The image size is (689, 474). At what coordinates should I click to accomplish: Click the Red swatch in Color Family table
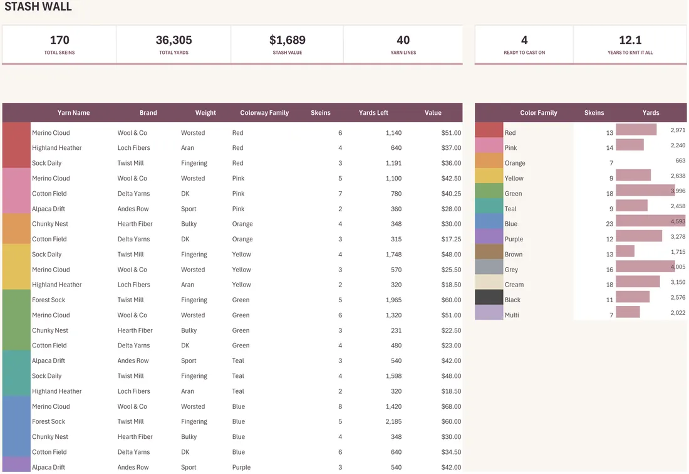point(489,130)
